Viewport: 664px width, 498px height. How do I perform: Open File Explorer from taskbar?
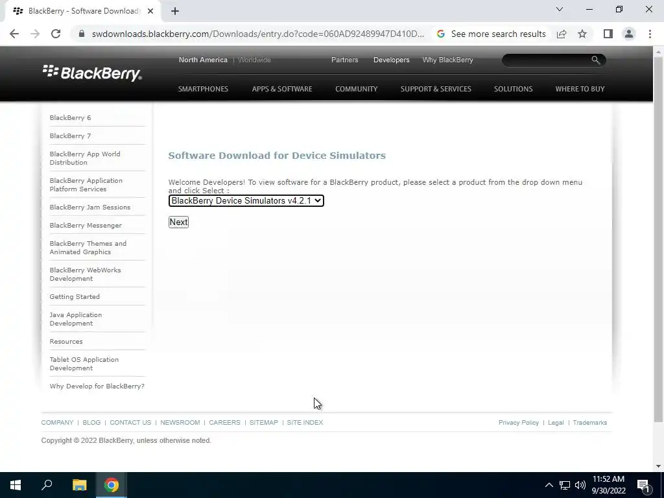[79, 485]
